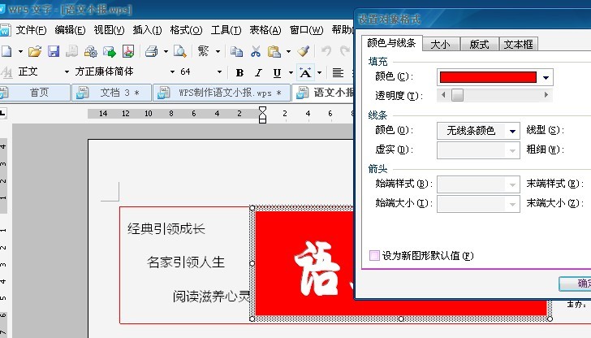Click the text line 经典引领成长
The image size is (591, 338).
pos(166,228)
